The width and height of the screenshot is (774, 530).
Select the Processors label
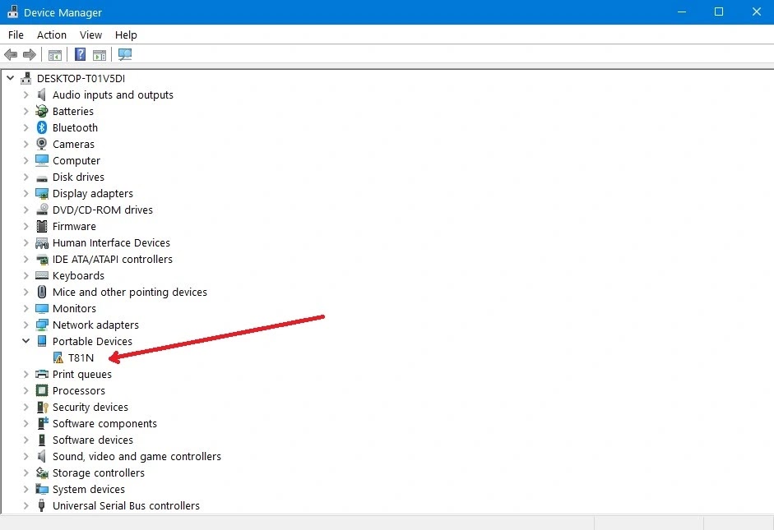tap(79, 390)
